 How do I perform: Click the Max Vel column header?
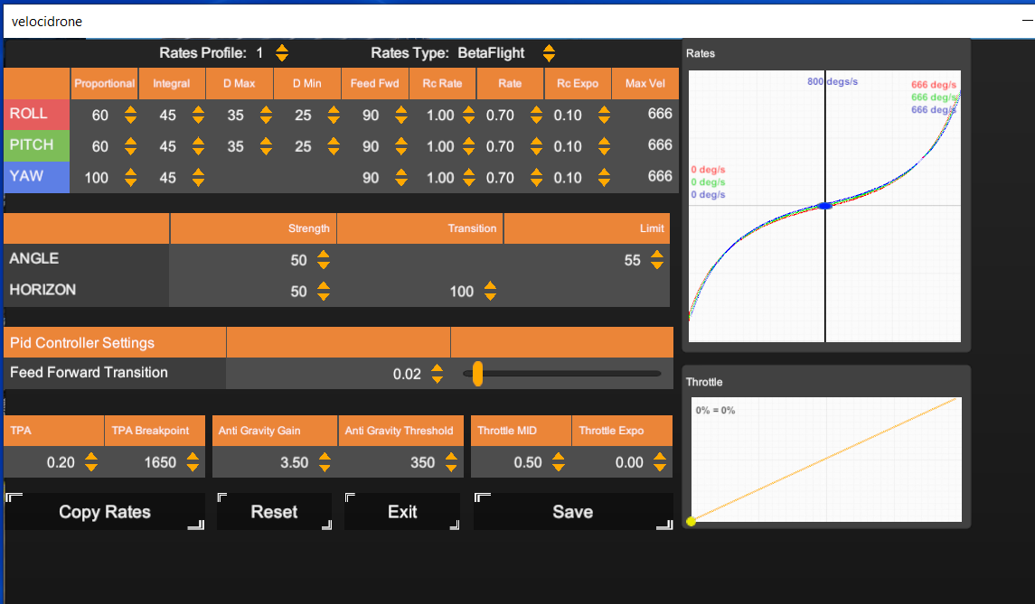645,84
